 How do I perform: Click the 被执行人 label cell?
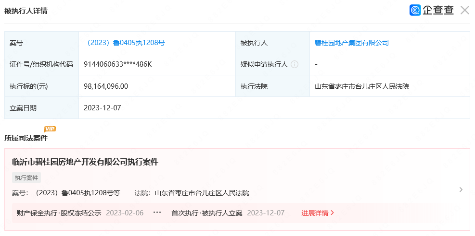pyautogui.click(x=273, y=43)
